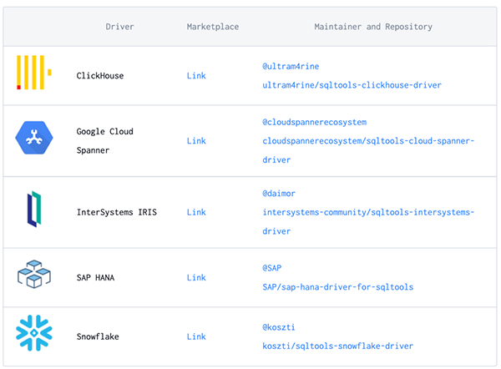Visit the @koszti maintainer profile
Image resolution: width=501 pixels, height=369 pixels.
280,327
